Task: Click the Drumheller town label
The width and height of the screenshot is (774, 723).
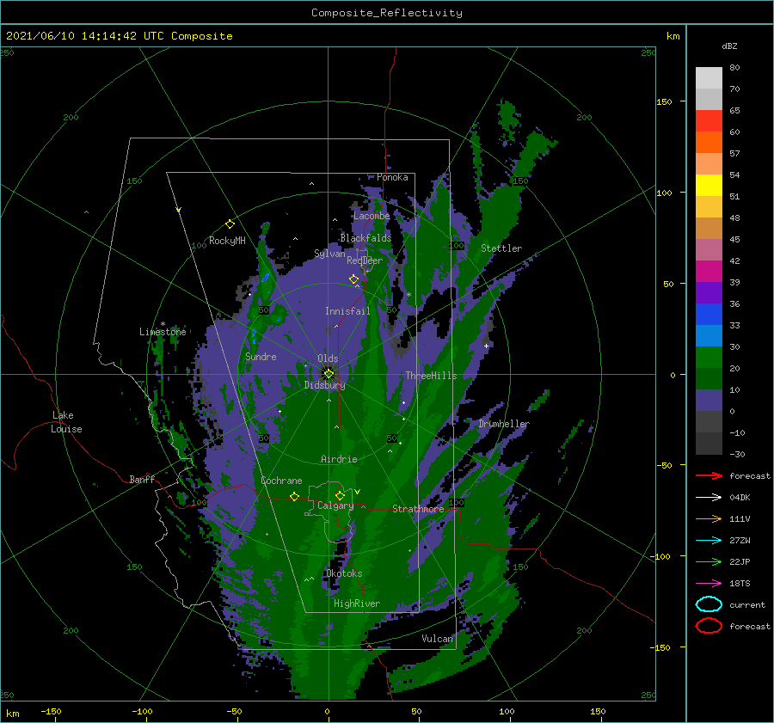Action: click(x=504, y=424)
